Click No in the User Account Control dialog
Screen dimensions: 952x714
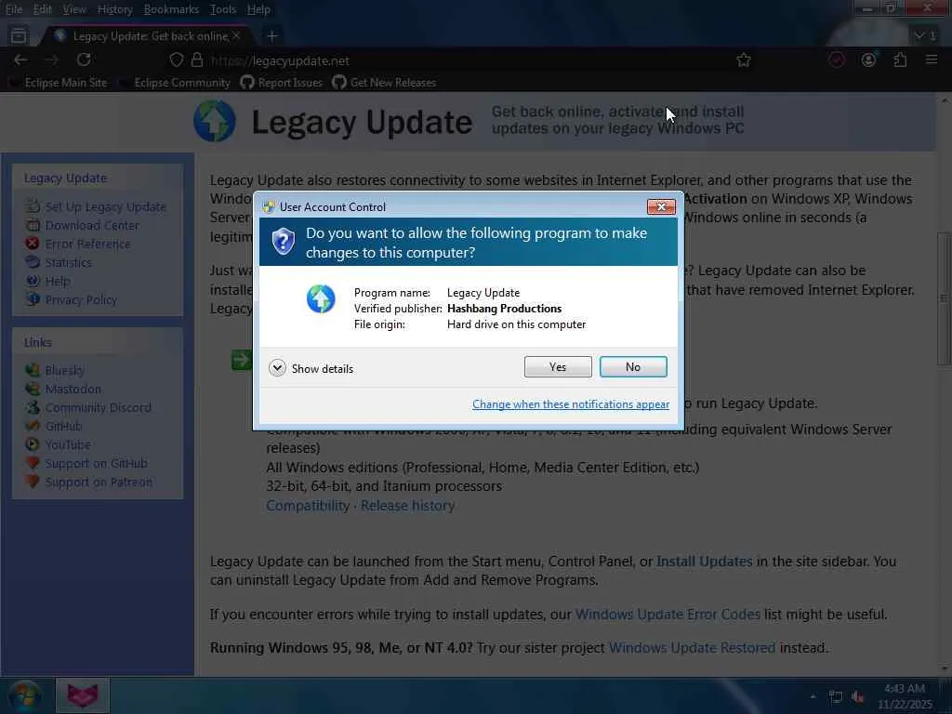click(632, 366)
